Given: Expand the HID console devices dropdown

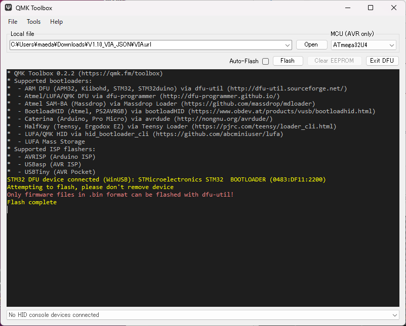Looking at the screenshot, I should pos(395,315).
